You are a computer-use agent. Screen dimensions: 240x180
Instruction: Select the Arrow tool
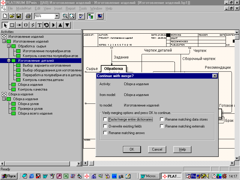[x=19, y=25]
